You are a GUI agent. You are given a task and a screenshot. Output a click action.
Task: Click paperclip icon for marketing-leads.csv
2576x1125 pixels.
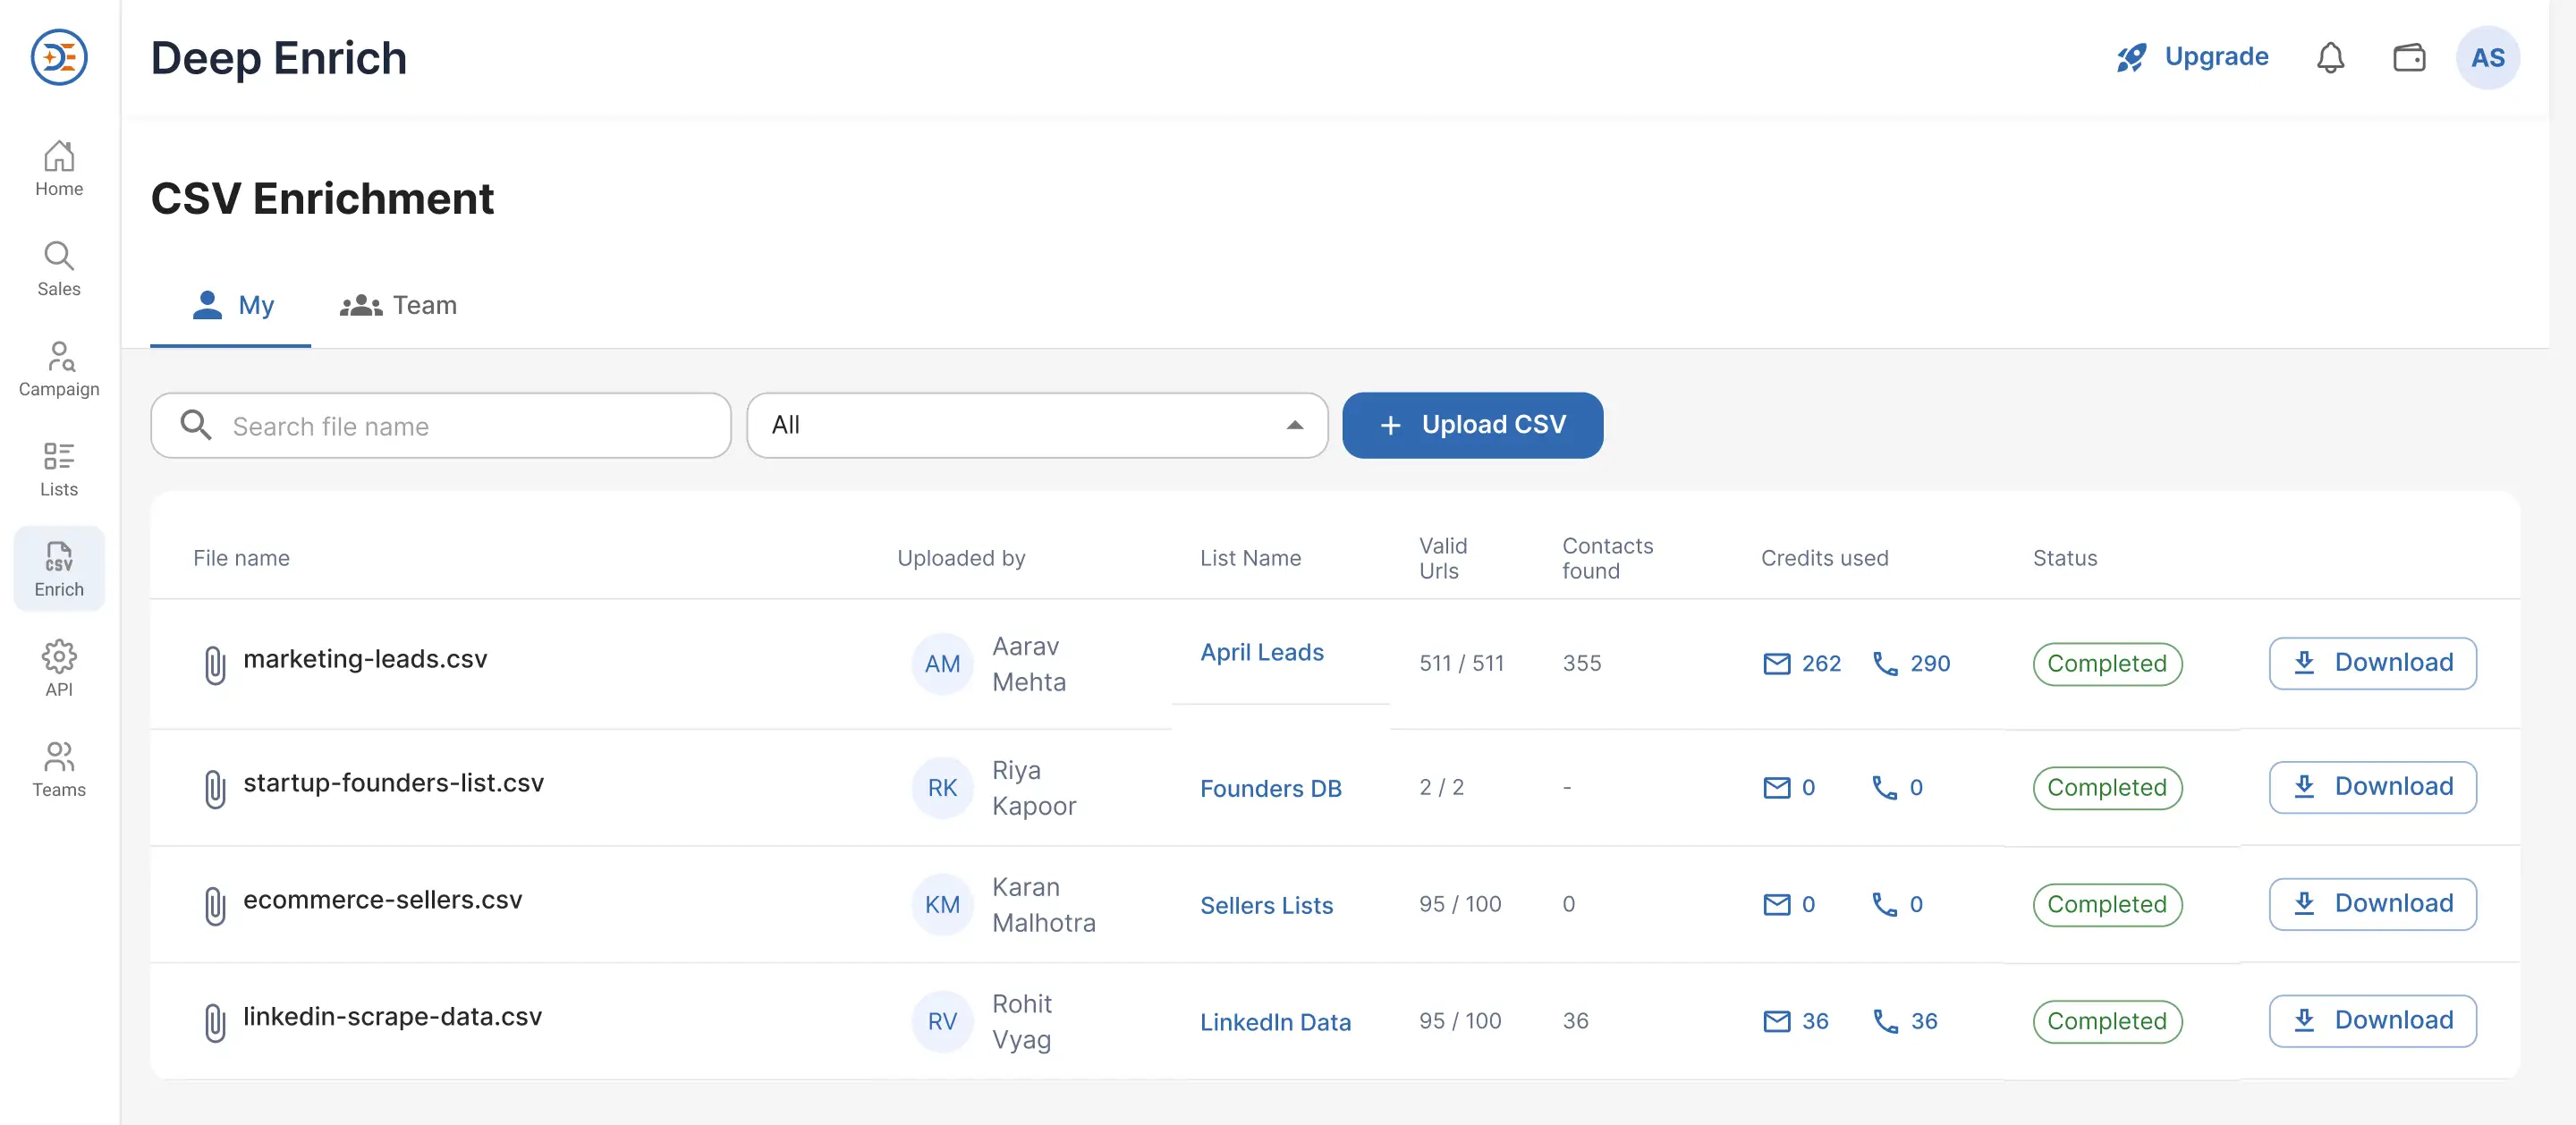click(x=214, y=665)
